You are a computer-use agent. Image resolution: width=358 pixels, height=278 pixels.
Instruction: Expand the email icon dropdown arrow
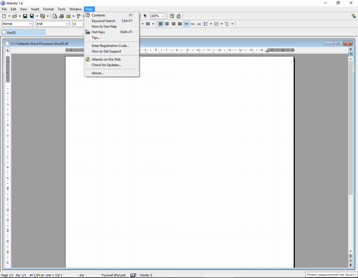pos(73,16)
